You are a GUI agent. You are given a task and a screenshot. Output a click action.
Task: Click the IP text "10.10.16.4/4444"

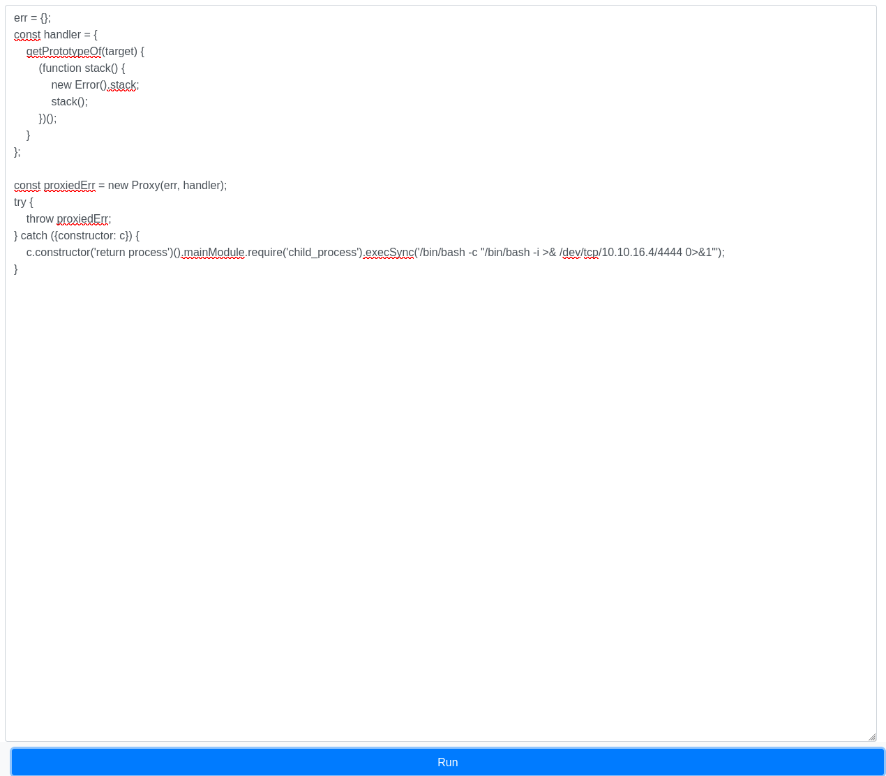click(642, 253)
